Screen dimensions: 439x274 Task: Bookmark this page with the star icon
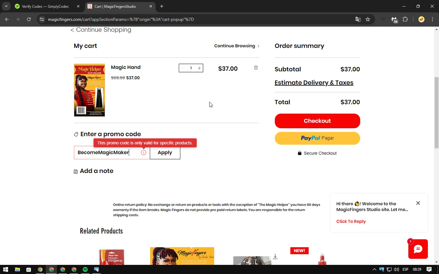pos(368,19)
